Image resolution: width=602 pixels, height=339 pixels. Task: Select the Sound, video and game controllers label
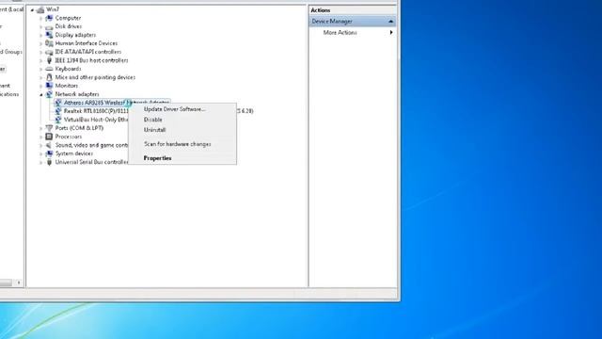(x=91, y=145)
